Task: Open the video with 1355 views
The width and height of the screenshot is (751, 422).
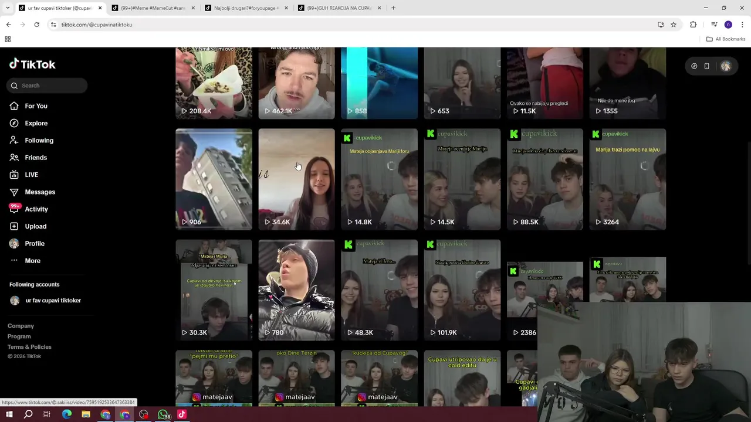Action: pyautogui.click(x=628, y=83)
